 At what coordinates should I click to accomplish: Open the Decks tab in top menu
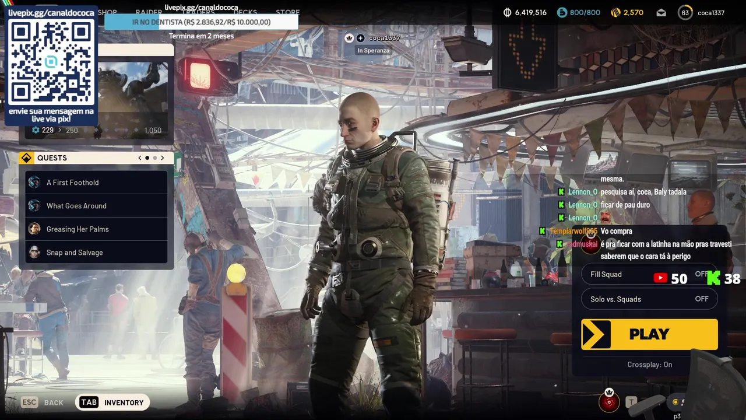(x=245, y=12)
